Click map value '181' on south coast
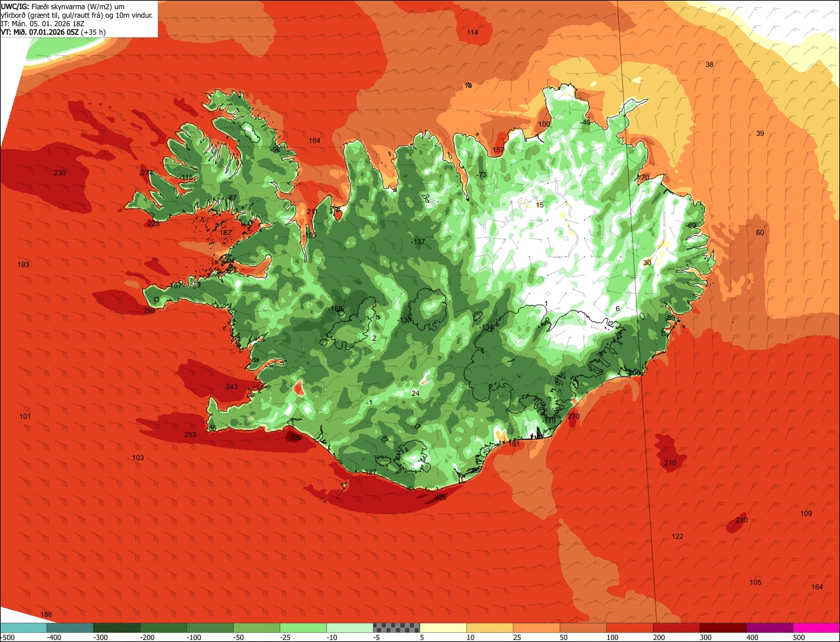 tap(514, 444)
